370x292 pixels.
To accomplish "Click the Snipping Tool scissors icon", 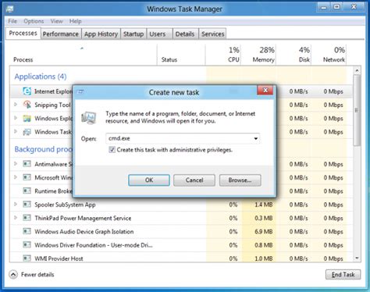I will point(27,105).
